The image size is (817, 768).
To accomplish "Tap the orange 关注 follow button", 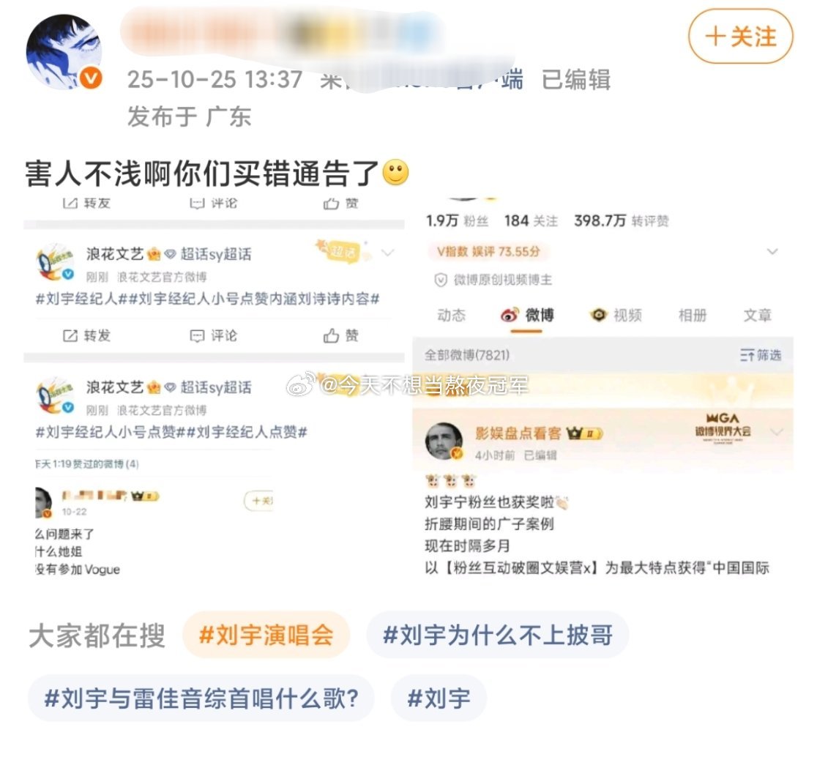I will tap(740, 37).
